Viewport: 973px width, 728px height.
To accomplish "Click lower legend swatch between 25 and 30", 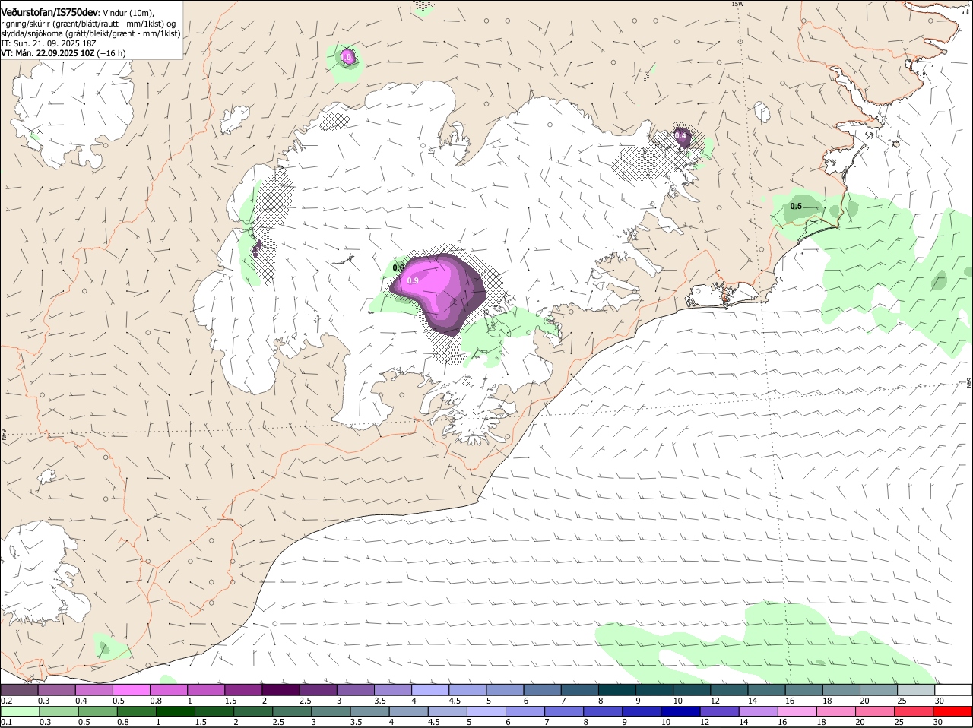I will pos(915,712).
